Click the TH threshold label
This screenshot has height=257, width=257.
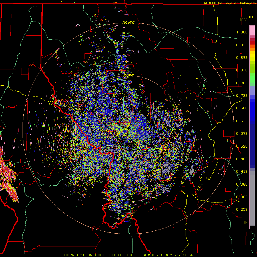click(x=245, y=222)
